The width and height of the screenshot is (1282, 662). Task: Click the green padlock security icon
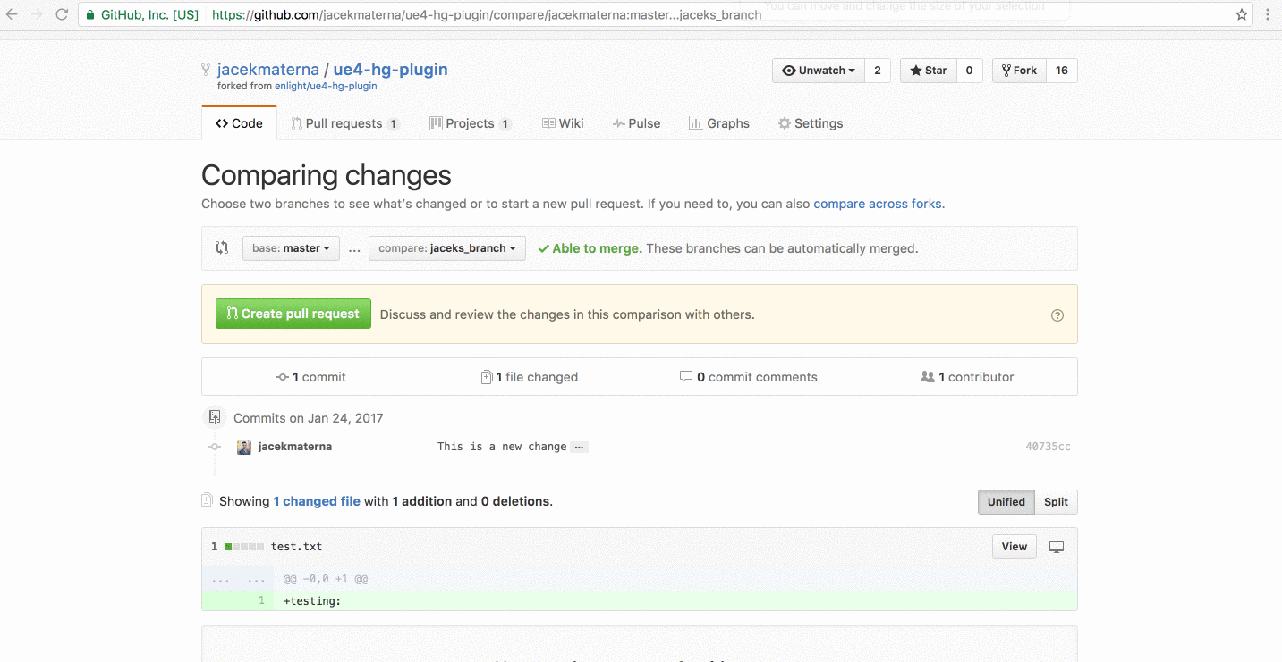point(90,14)
